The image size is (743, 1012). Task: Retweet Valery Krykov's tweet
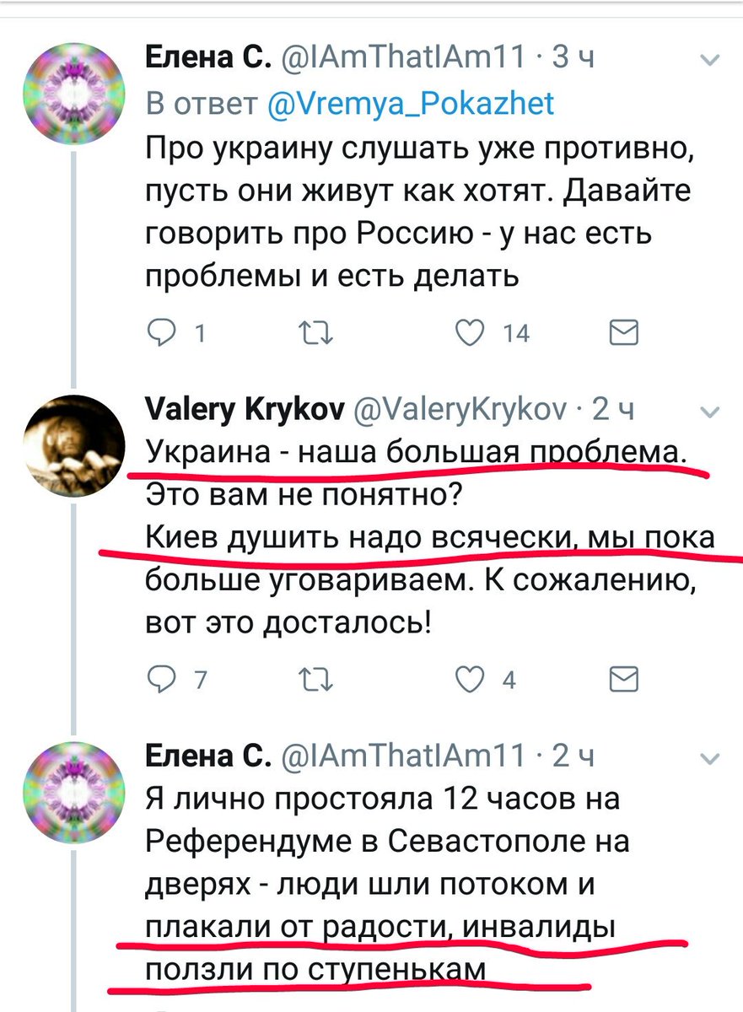[319, 680]
